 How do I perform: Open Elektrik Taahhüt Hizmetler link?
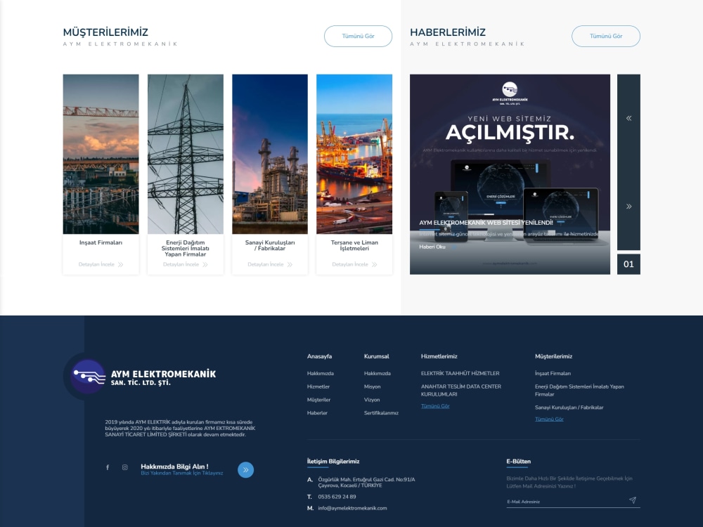tap(460, 373)
